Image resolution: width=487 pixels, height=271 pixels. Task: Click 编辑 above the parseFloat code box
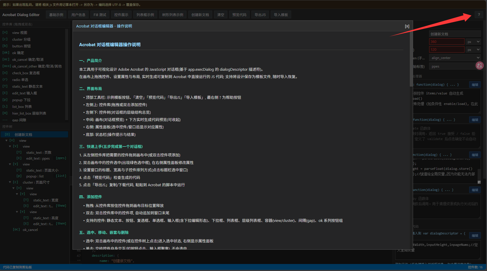click(x=475, y=155)
